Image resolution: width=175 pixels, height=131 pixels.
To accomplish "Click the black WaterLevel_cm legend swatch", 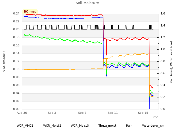I will (x=138, y=126).
